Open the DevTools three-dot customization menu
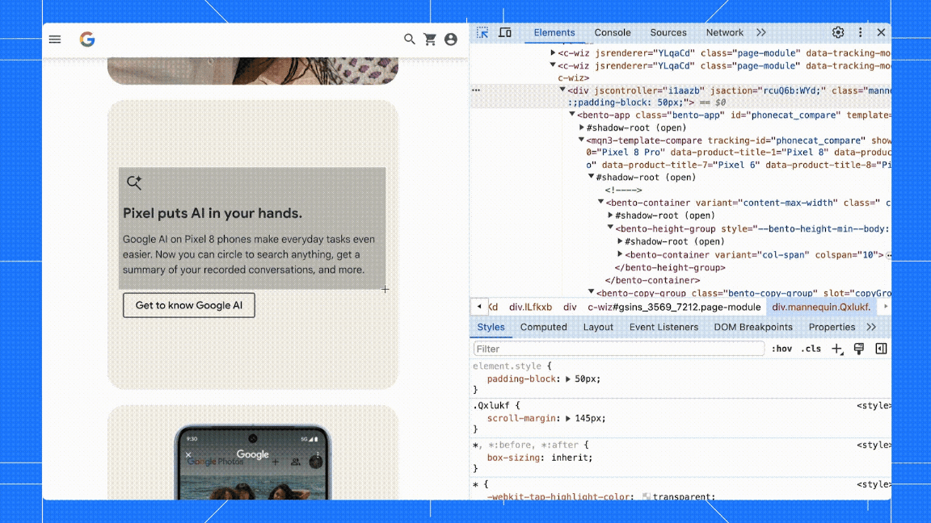Viewport: 931px width, 523px height. coord(860,32)
